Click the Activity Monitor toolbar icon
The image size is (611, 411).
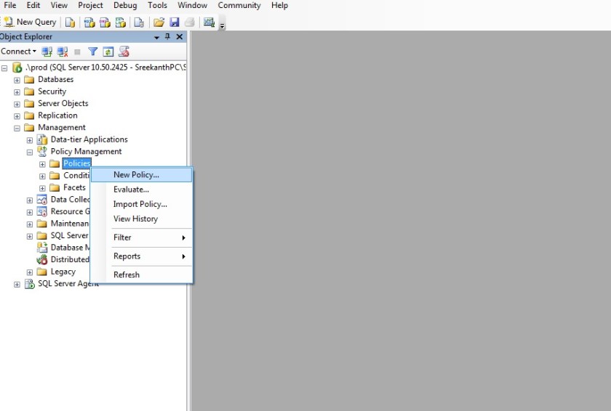(x=209, y=22)
